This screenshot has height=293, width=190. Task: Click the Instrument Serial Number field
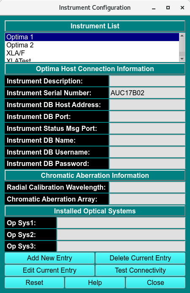[x=147, y=93]
